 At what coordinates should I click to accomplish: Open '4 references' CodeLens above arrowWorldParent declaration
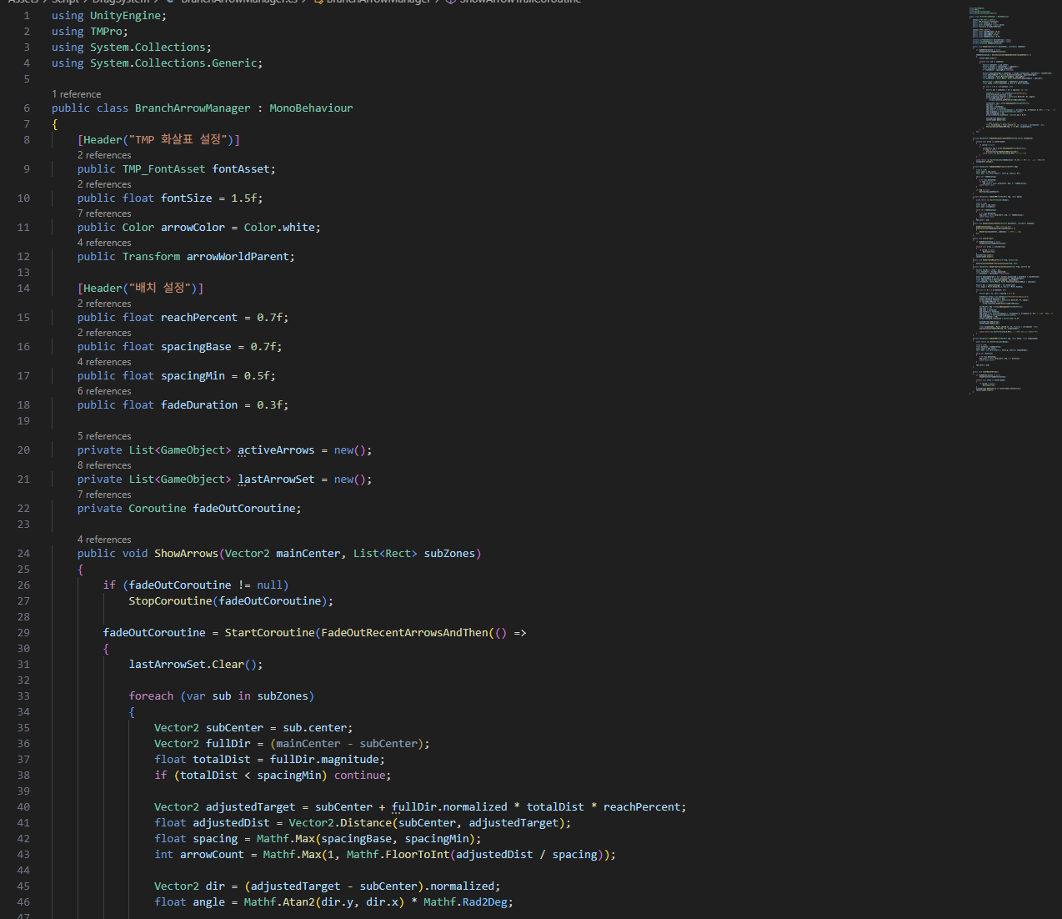(104, 243)
